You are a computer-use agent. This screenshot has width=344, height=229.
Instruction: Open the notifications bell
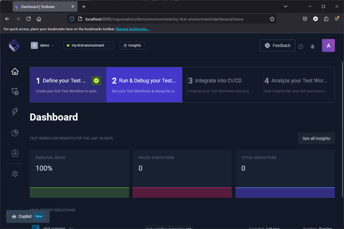(312, 46)
